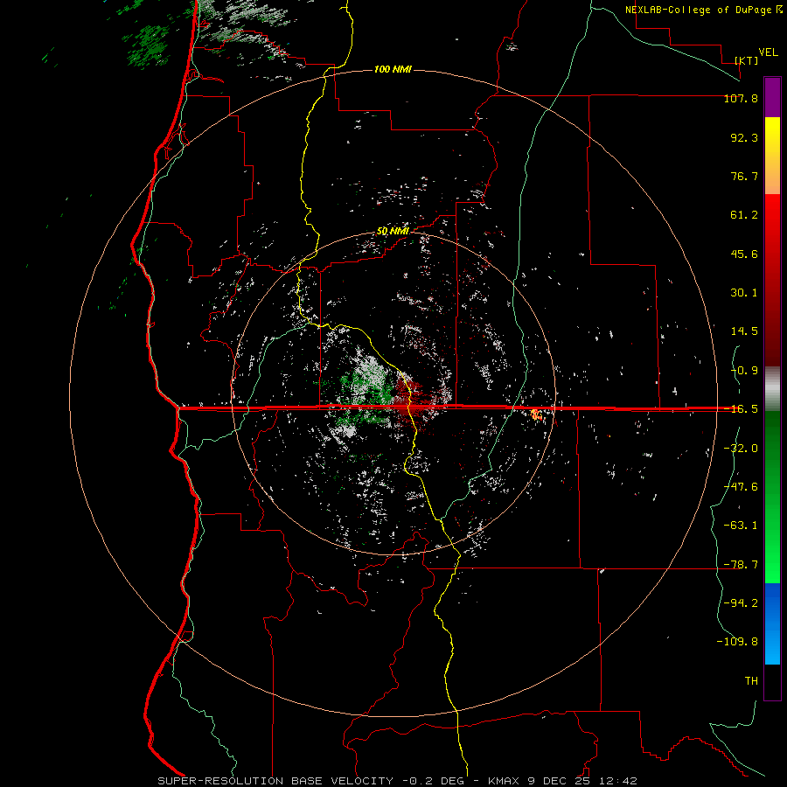Click the Super-Resolution Base Velocity KMAX caption
787x787 pixels.
click(x=397, y=781)
